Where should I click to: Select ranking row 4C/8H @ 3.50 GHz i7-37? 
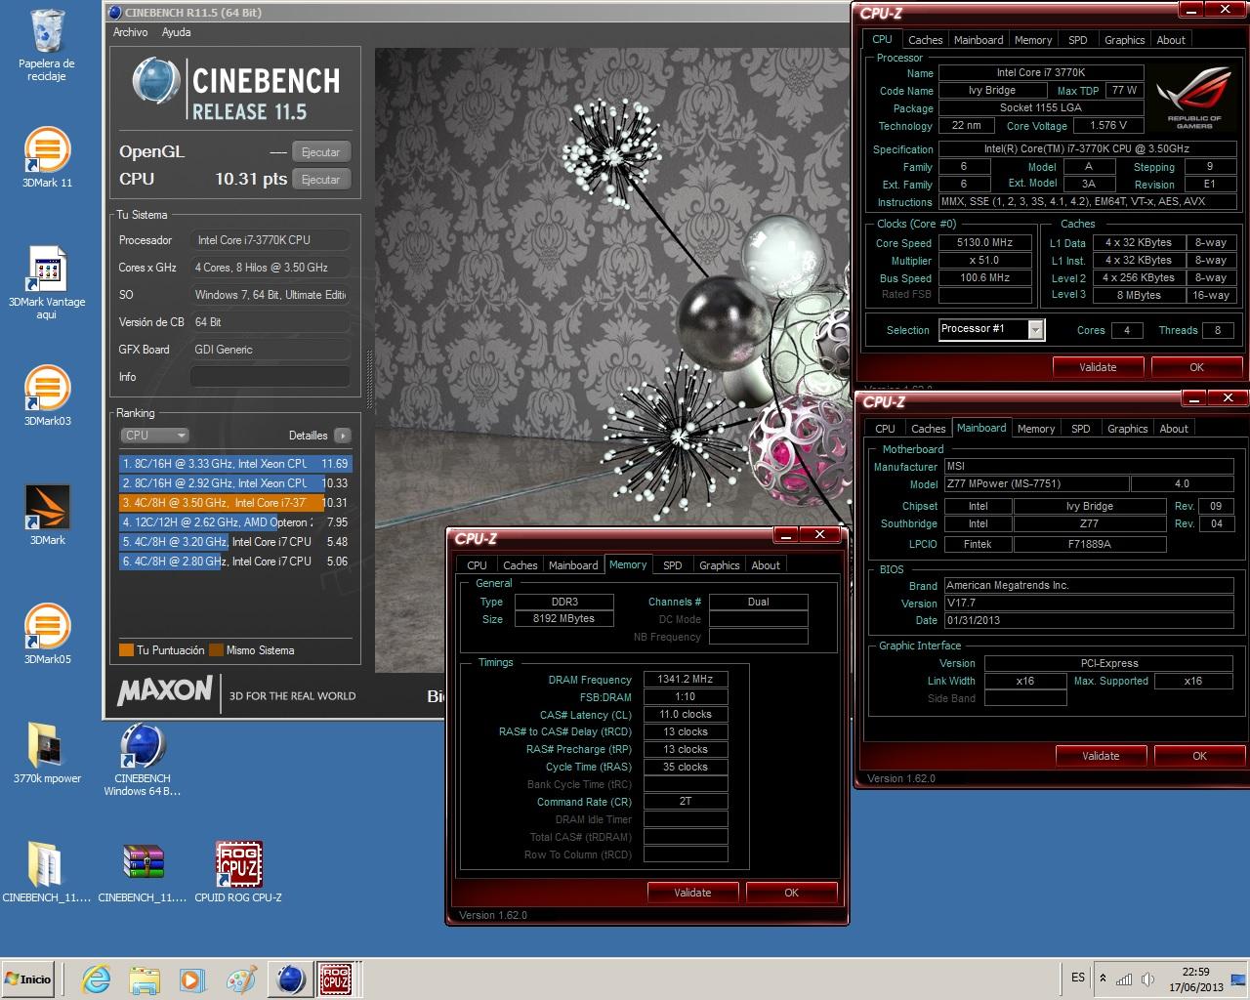coord(234,503)
